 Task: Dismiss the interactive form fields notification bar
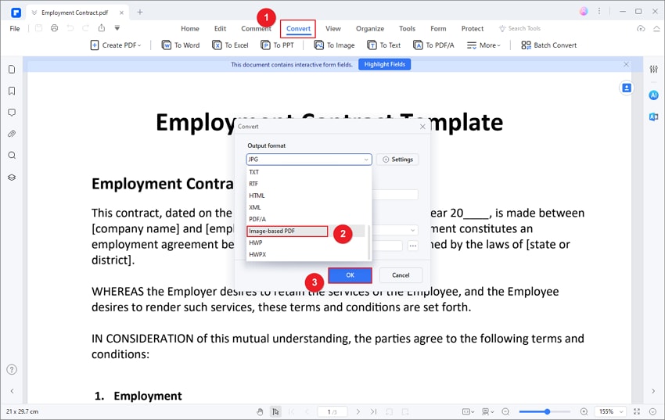click(x=626, y=64)
